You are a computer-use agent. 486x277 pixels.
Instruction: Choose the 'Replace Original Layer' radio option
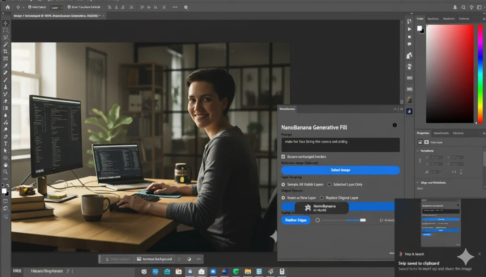click(x=322, y=198)
